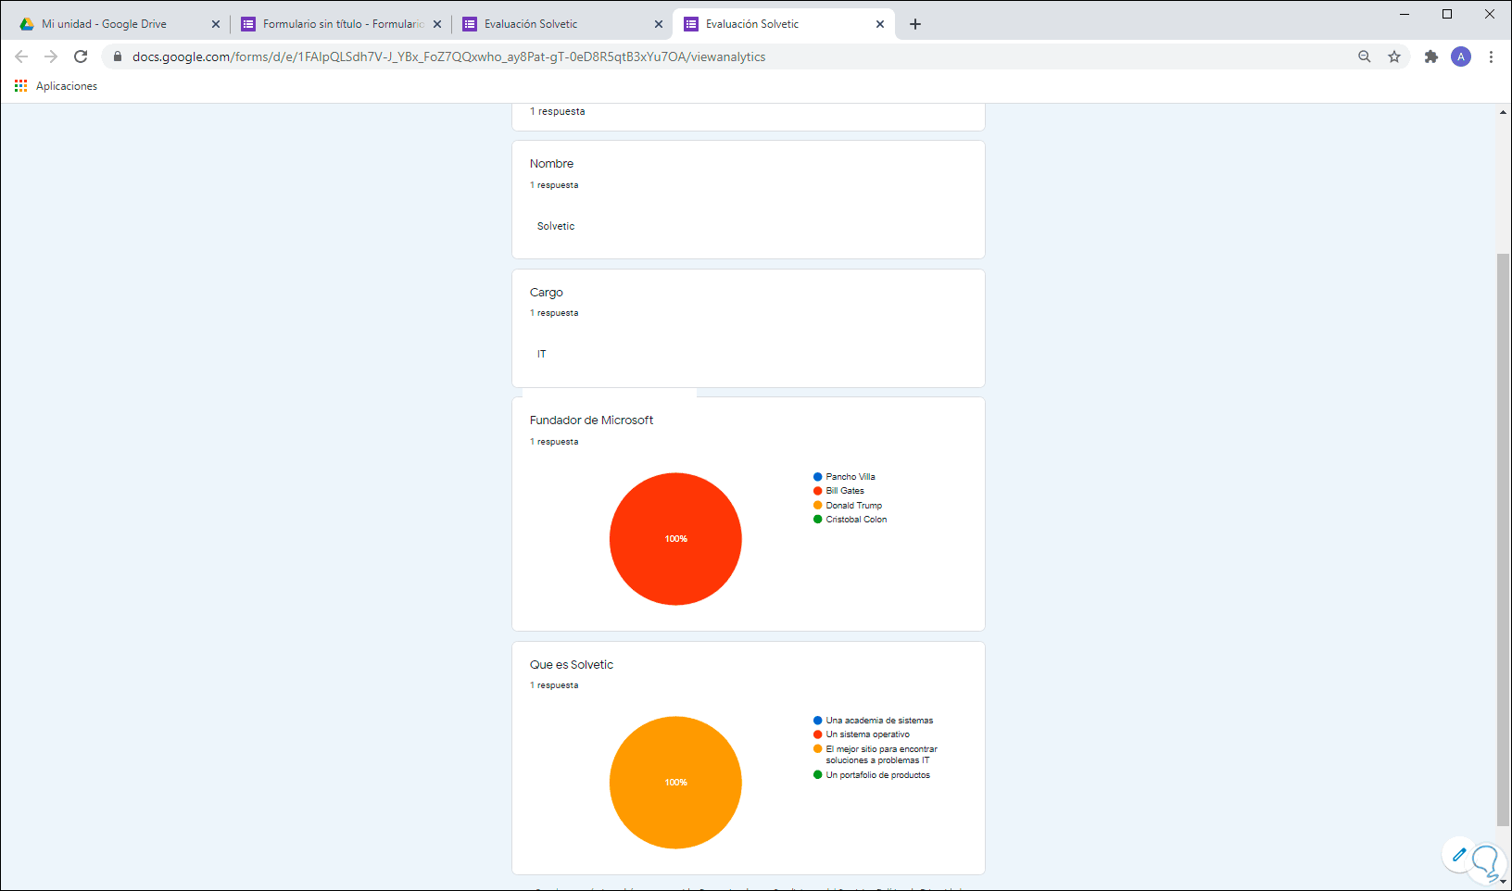Switch to the first Evaluación Solvetic tab
The width and height of the screenshot is (1512, 891).
tap(561, 24)
